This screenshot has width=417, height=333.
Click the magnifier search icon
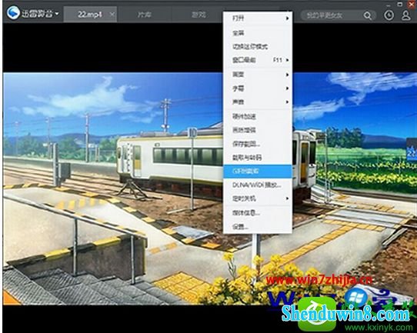(368, 15)
